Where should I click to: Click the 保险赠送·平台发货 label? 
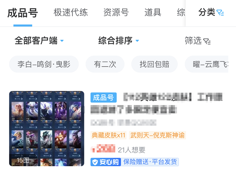[x=150, y=162]
